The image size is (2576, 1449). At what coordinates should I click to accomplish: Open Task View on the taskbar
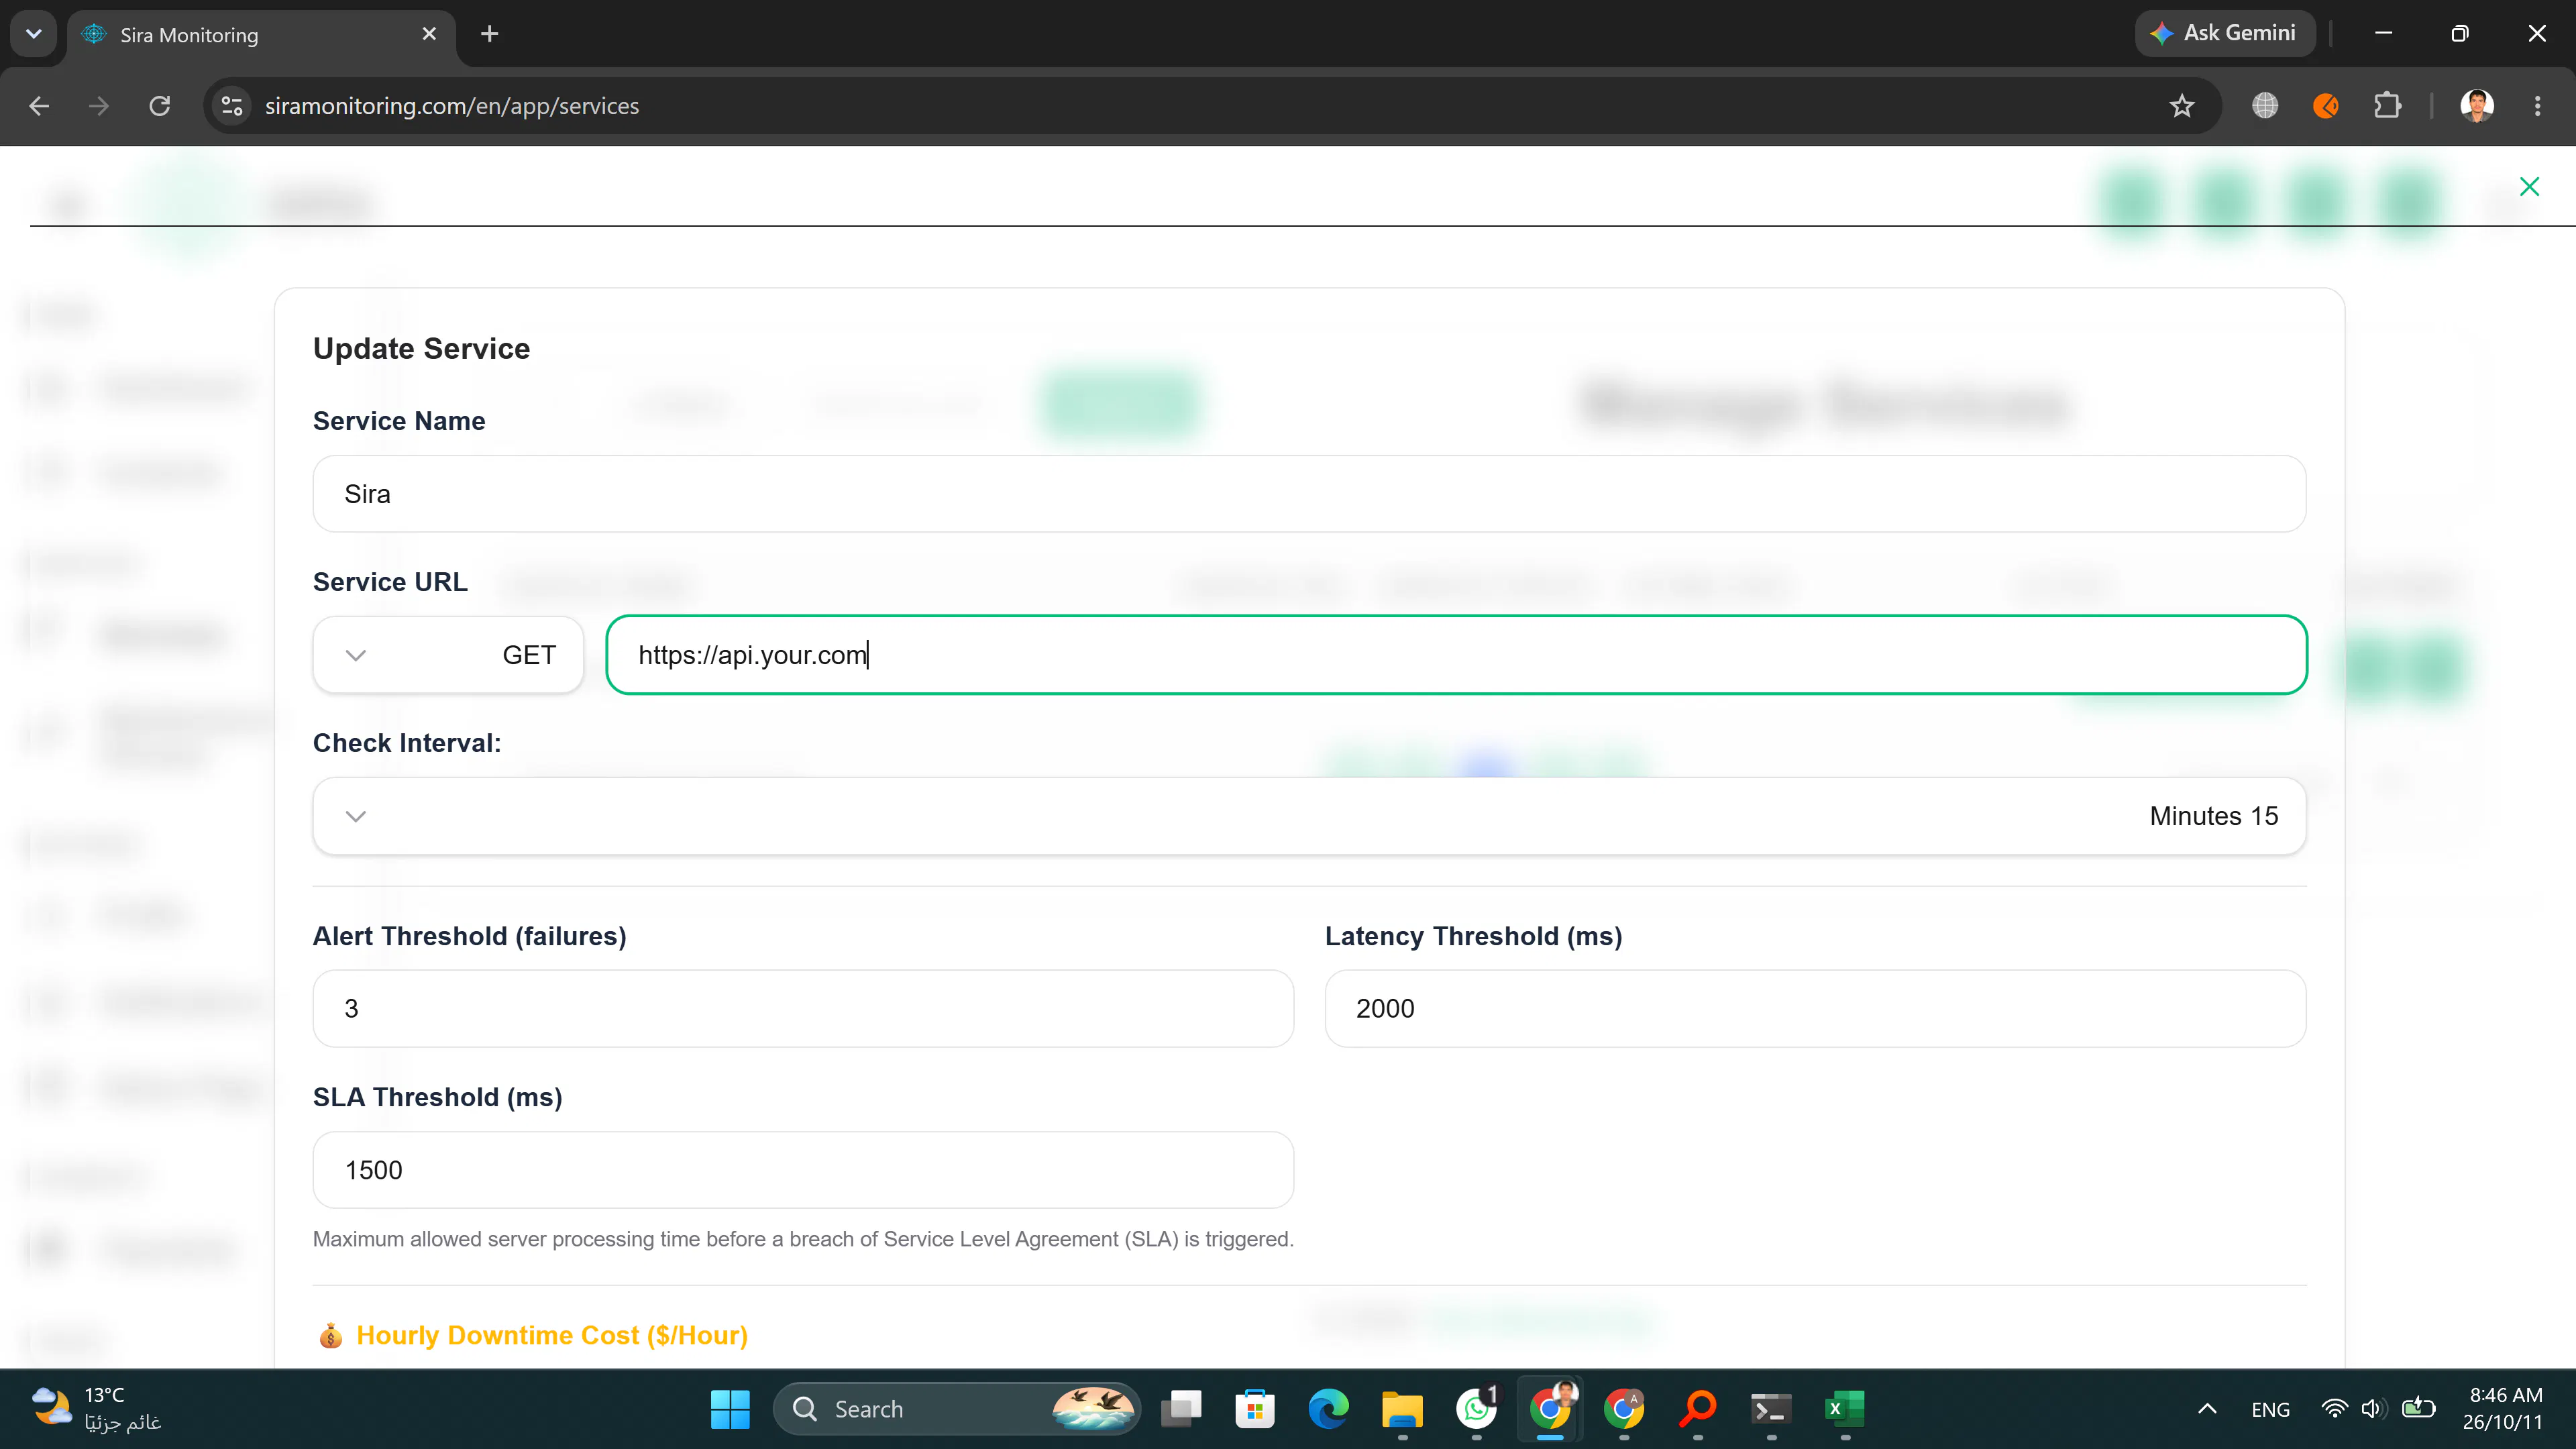click(1181, 1409)
